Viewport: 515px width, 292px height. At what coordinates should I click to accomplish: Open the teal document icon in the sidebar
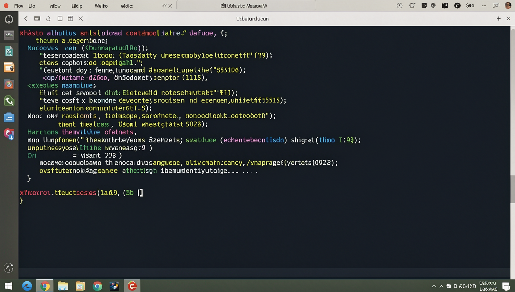click(x=9, y=51)
